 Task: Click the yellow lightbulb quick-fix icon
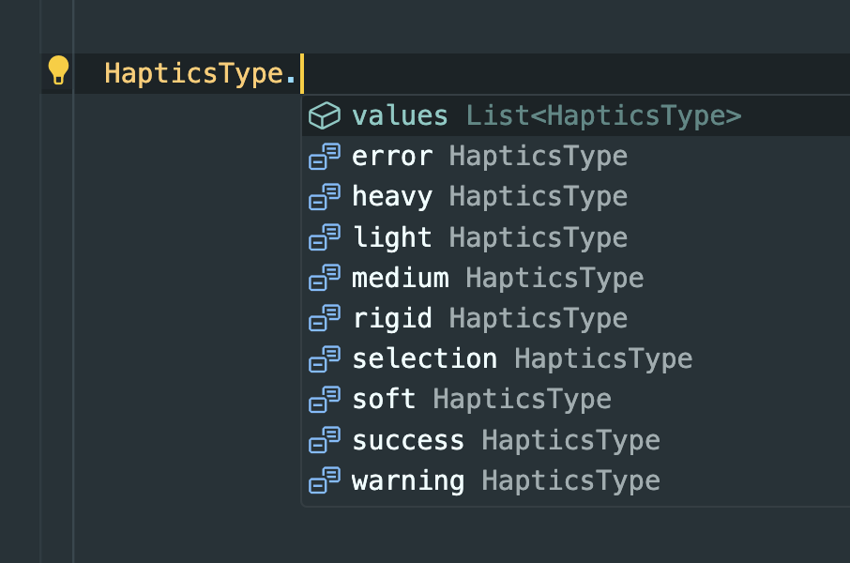58,70
